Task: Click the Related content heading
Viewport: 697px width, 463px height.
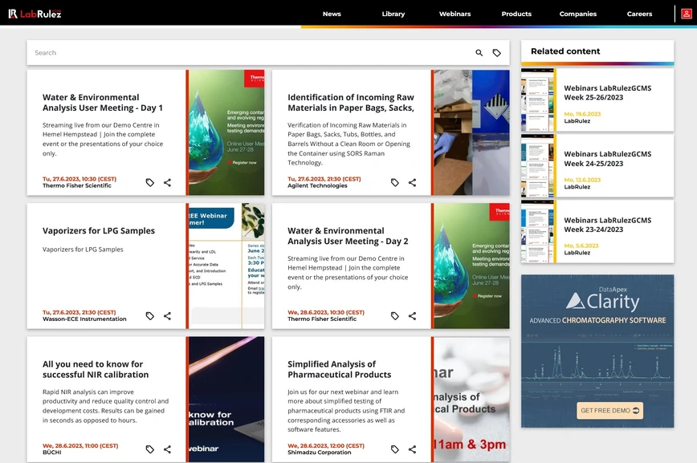Action: coord(565,51)
